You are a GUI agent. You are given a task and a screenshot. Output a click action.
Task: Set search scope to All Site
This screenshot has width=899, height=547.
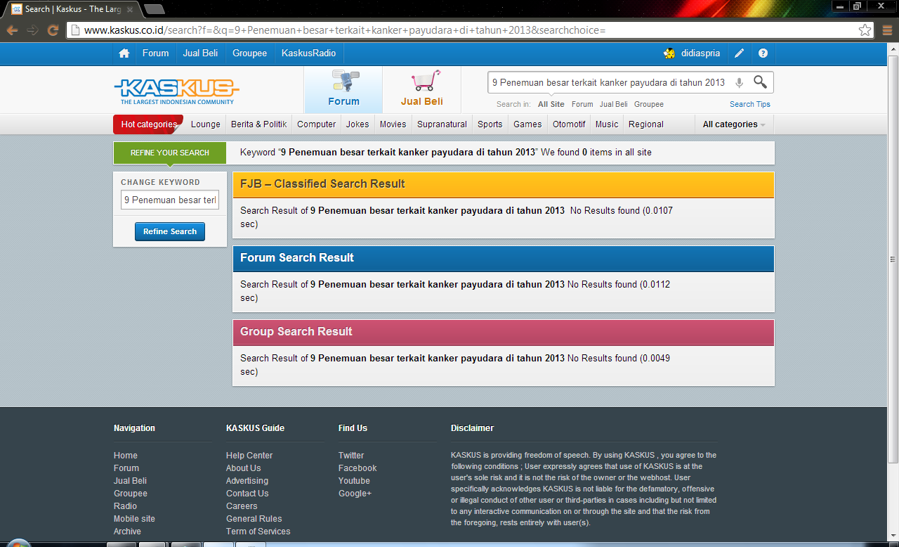coord(551,104)
